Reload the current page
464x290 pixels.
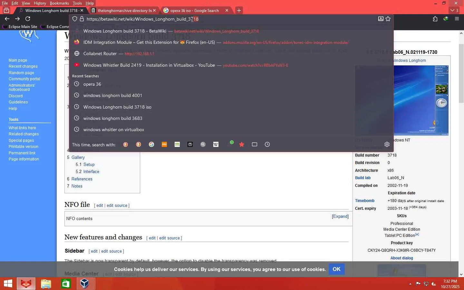point(28,19)
